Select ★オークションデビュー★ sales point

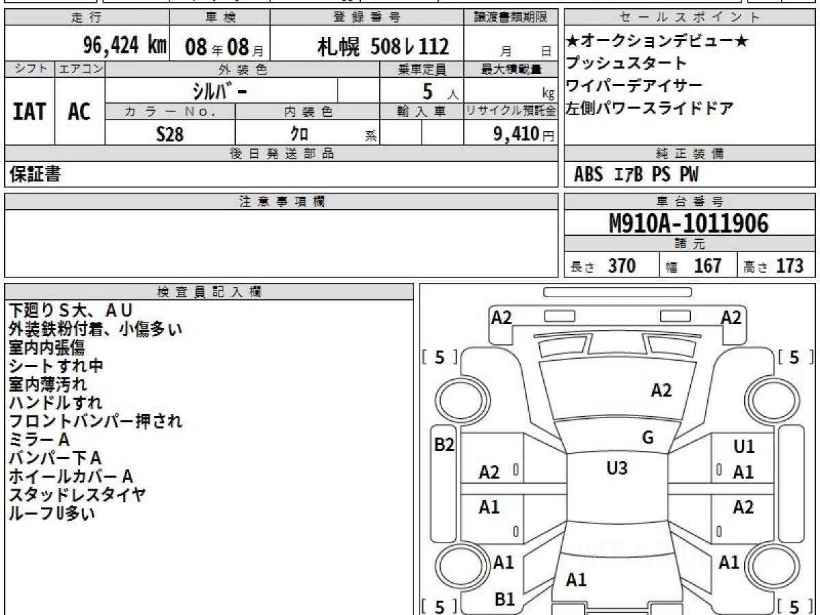pos(657,42)
